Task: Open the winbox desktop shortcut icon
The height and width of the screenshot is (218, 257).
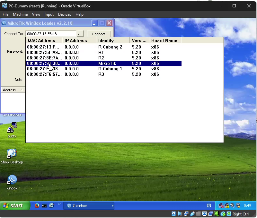Action: tap(12, 180)
